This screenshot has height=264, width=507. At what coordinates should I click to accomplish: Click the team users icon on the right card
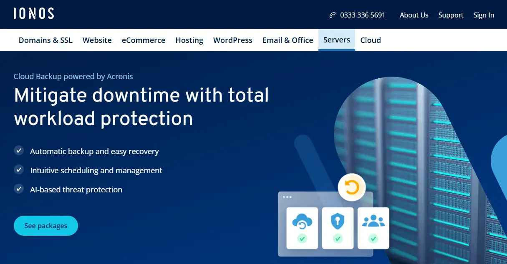click(373, 221)
